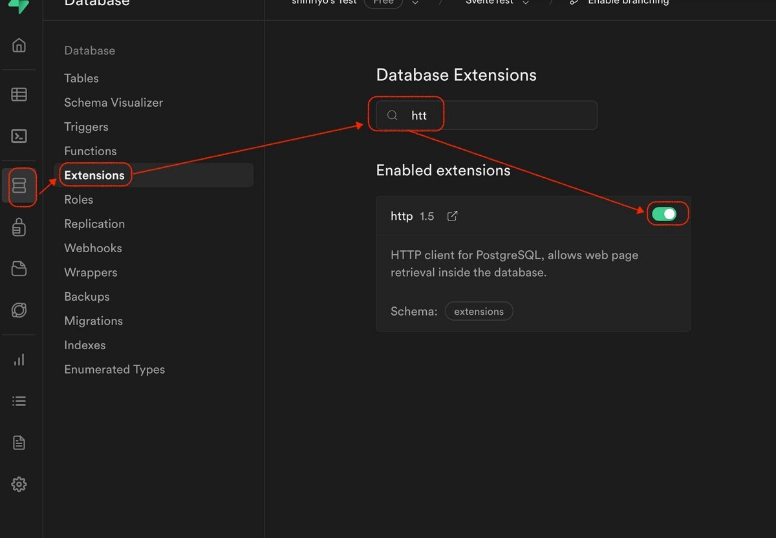Click the Enable branching button
776x538 pixels.
click(x=621, y=3)
